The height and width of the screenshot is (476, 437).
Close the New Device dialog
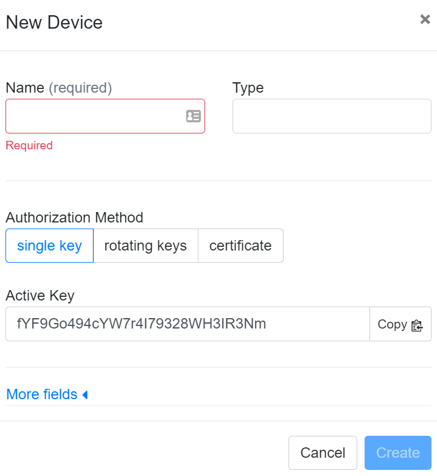(425, 20)
